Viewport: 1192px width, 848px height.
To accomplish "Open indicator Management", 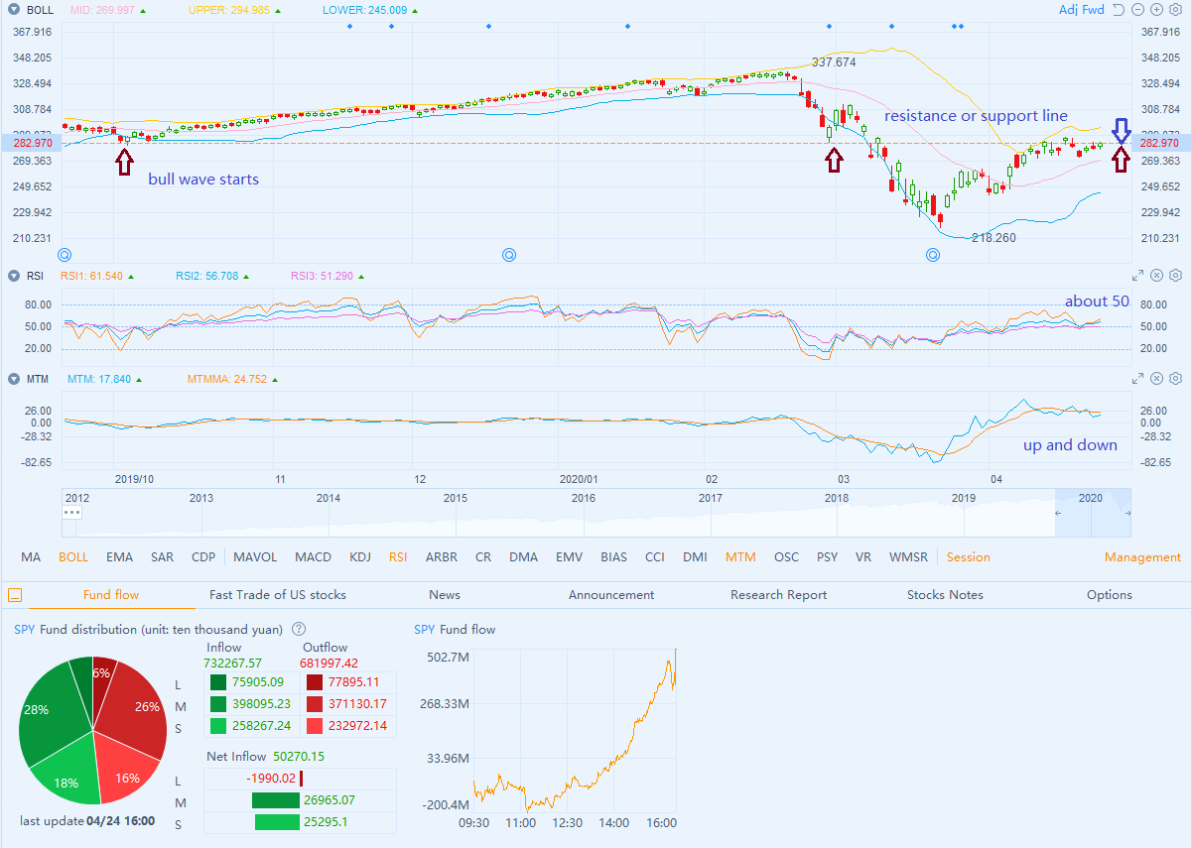I will coord(1142,557).
